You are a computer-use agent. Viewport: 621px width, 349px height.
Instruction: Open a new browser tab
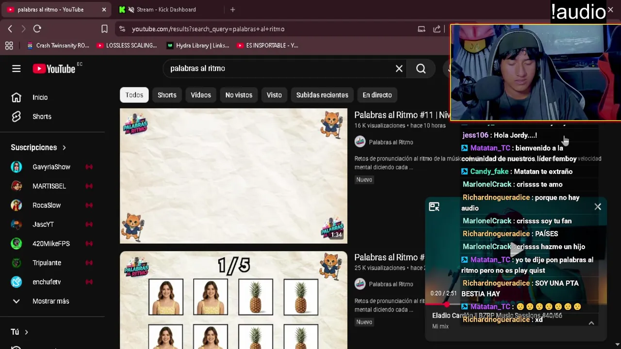coord(232,9)
